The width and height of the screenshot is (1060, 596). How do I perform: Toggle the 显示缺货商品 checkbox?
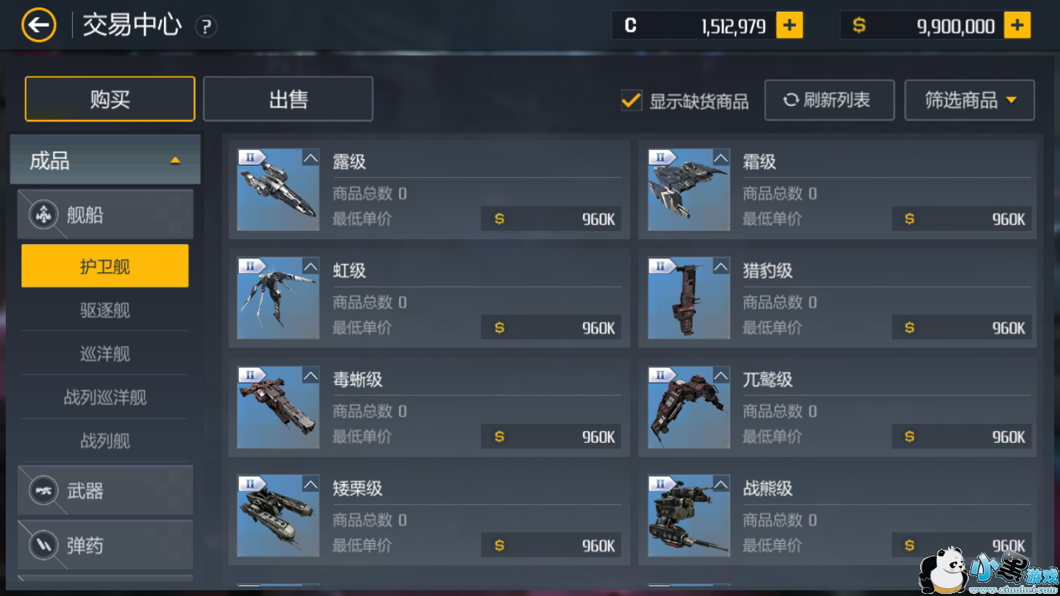coord(631,100)
